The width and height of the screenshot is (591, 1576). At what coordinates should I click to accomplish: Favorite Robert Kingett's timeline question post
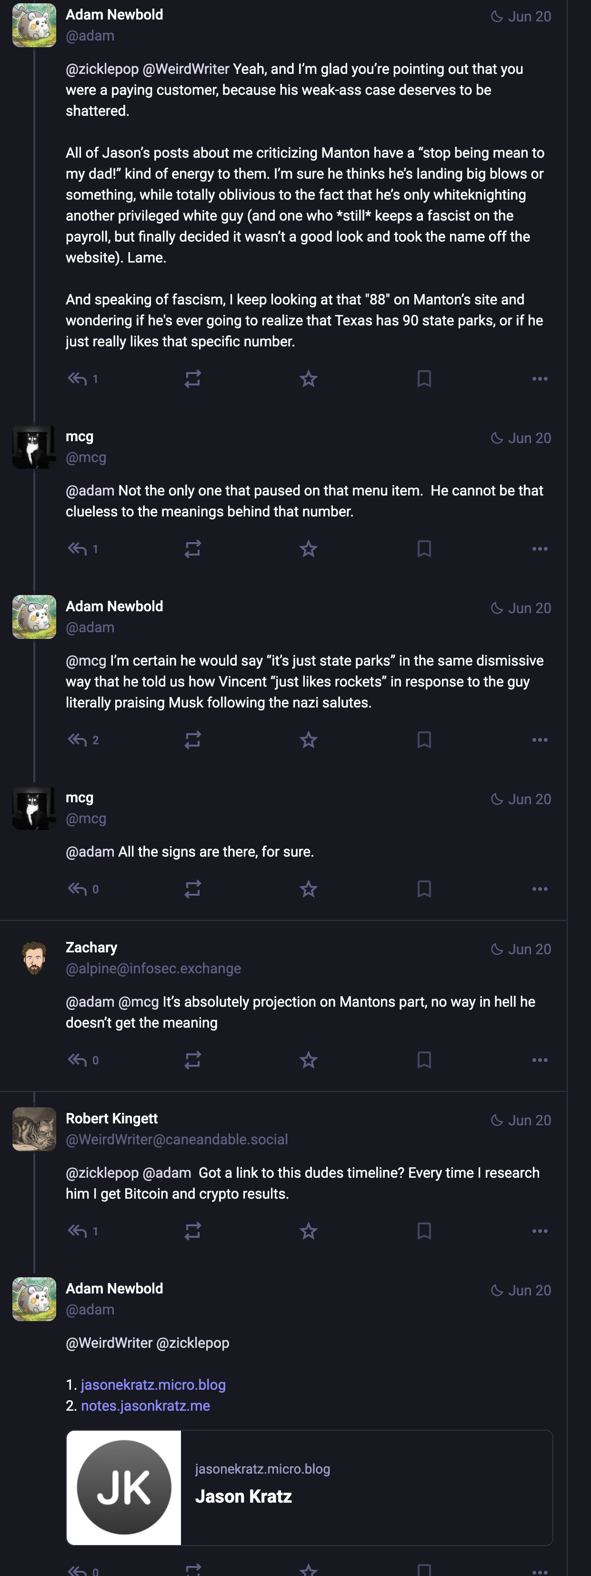[x=308, y=1231]
